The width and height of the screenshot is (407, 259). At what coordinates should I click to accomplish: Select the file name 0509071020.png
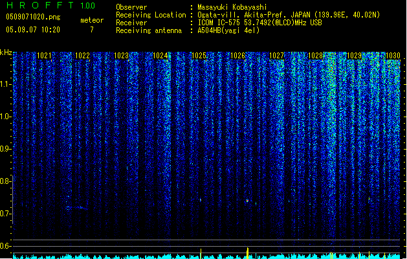point(33,17)
